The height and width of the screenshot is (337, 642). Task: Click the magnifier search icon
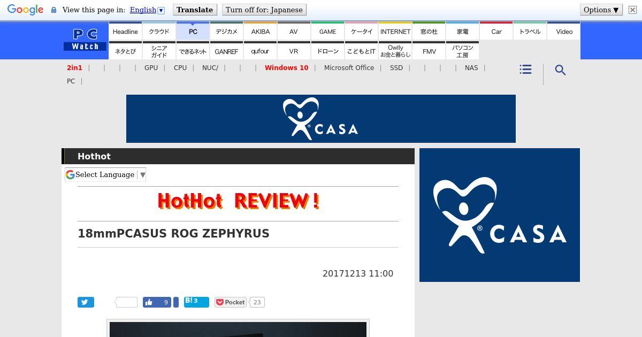coord(560,70)
